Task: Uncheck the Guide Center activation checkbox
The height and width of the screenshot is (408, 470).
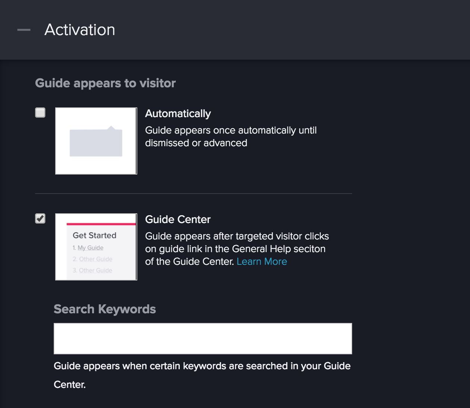Action: click(x=40, y=219)
